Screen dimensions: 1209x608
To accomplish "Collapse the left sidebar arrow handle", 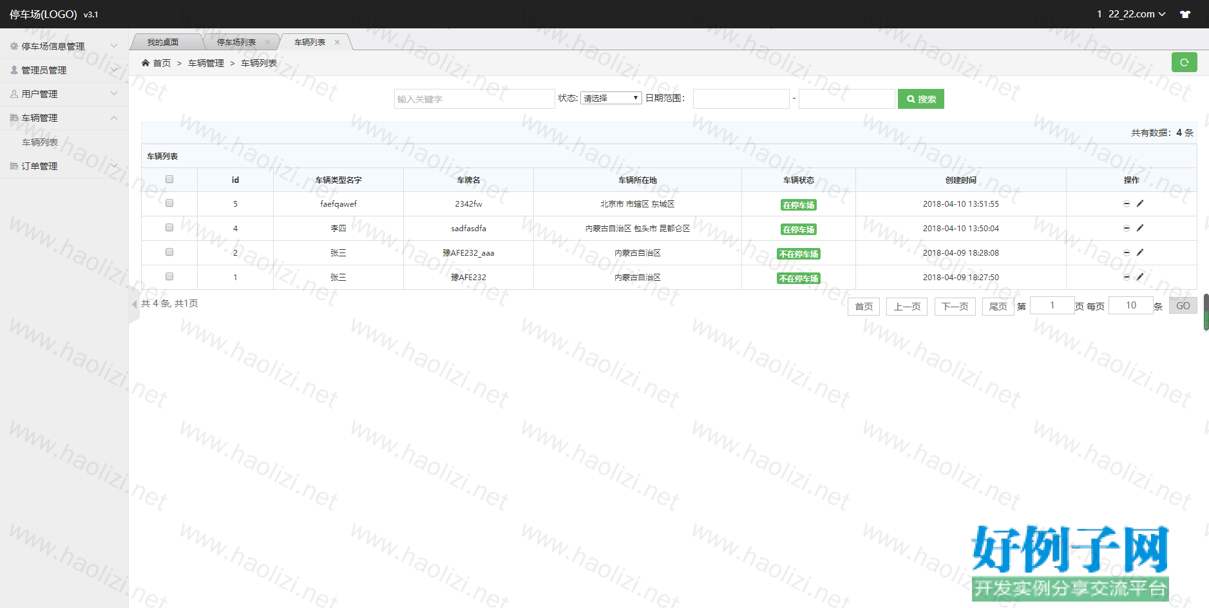I will (134, 304).
